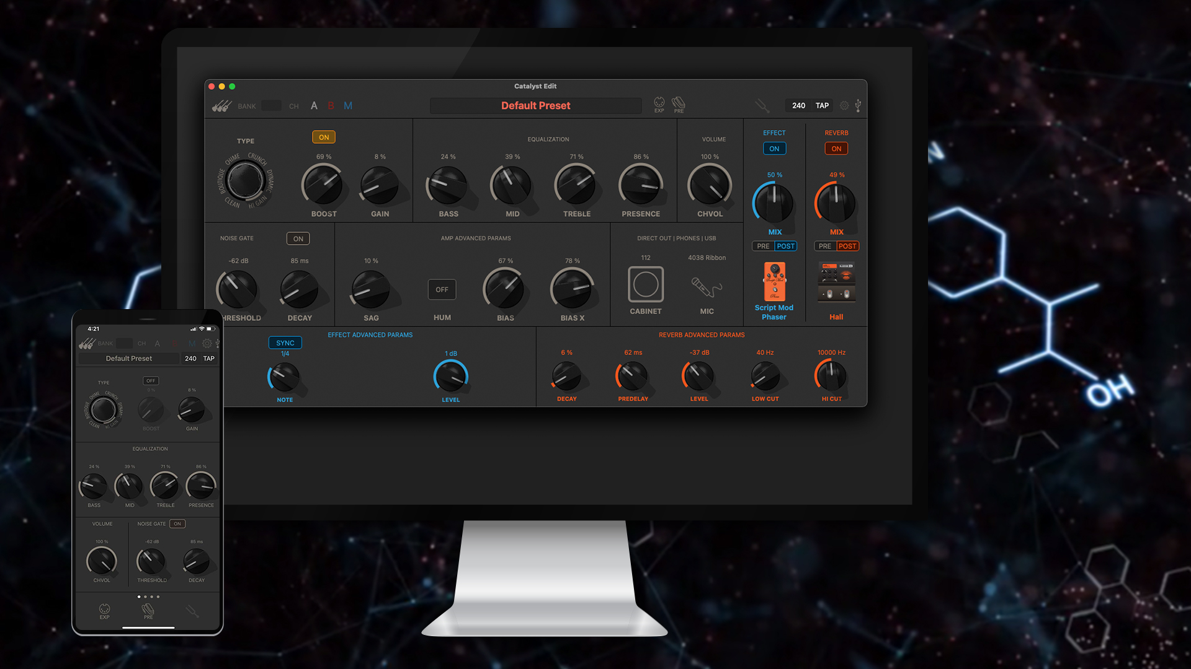Click the effect LEVEL knob
This screenshot has height=669, width=1191.
(x=450, y=376)
